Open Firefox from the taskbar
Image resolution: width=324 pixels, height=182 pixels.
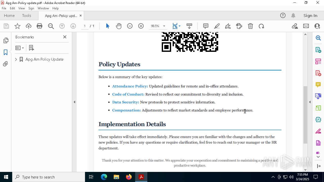(x=129, y=177)
